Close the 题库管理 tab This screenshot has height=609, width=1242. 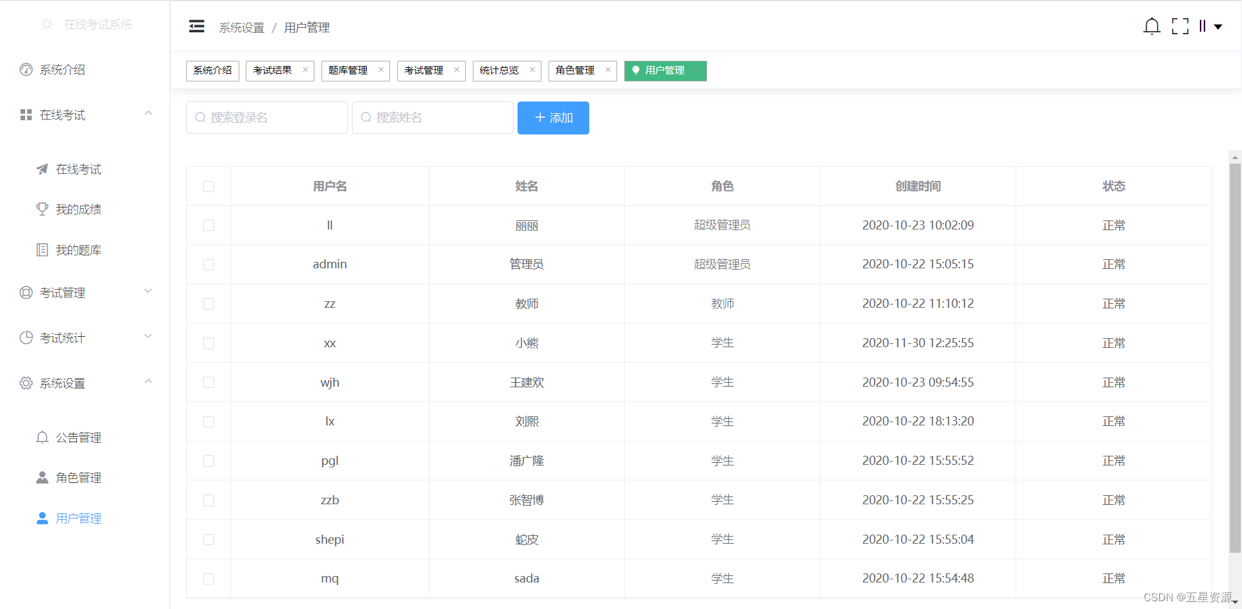[381, 70]
